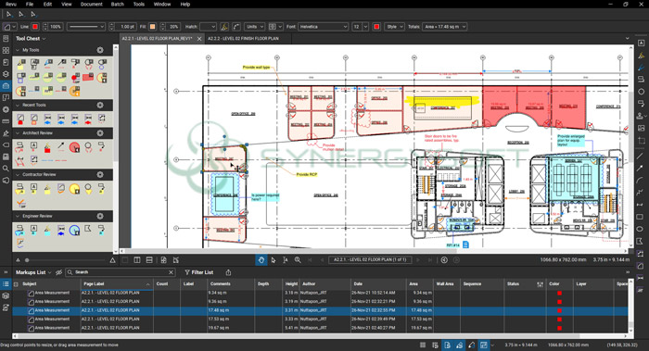
Task: Open the Filter List funnel
Action: click(199, 272)
